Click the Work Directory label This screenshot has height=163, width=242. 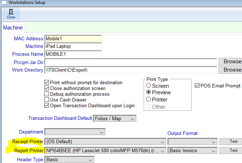pyautogui.click(x=27, y=70)
